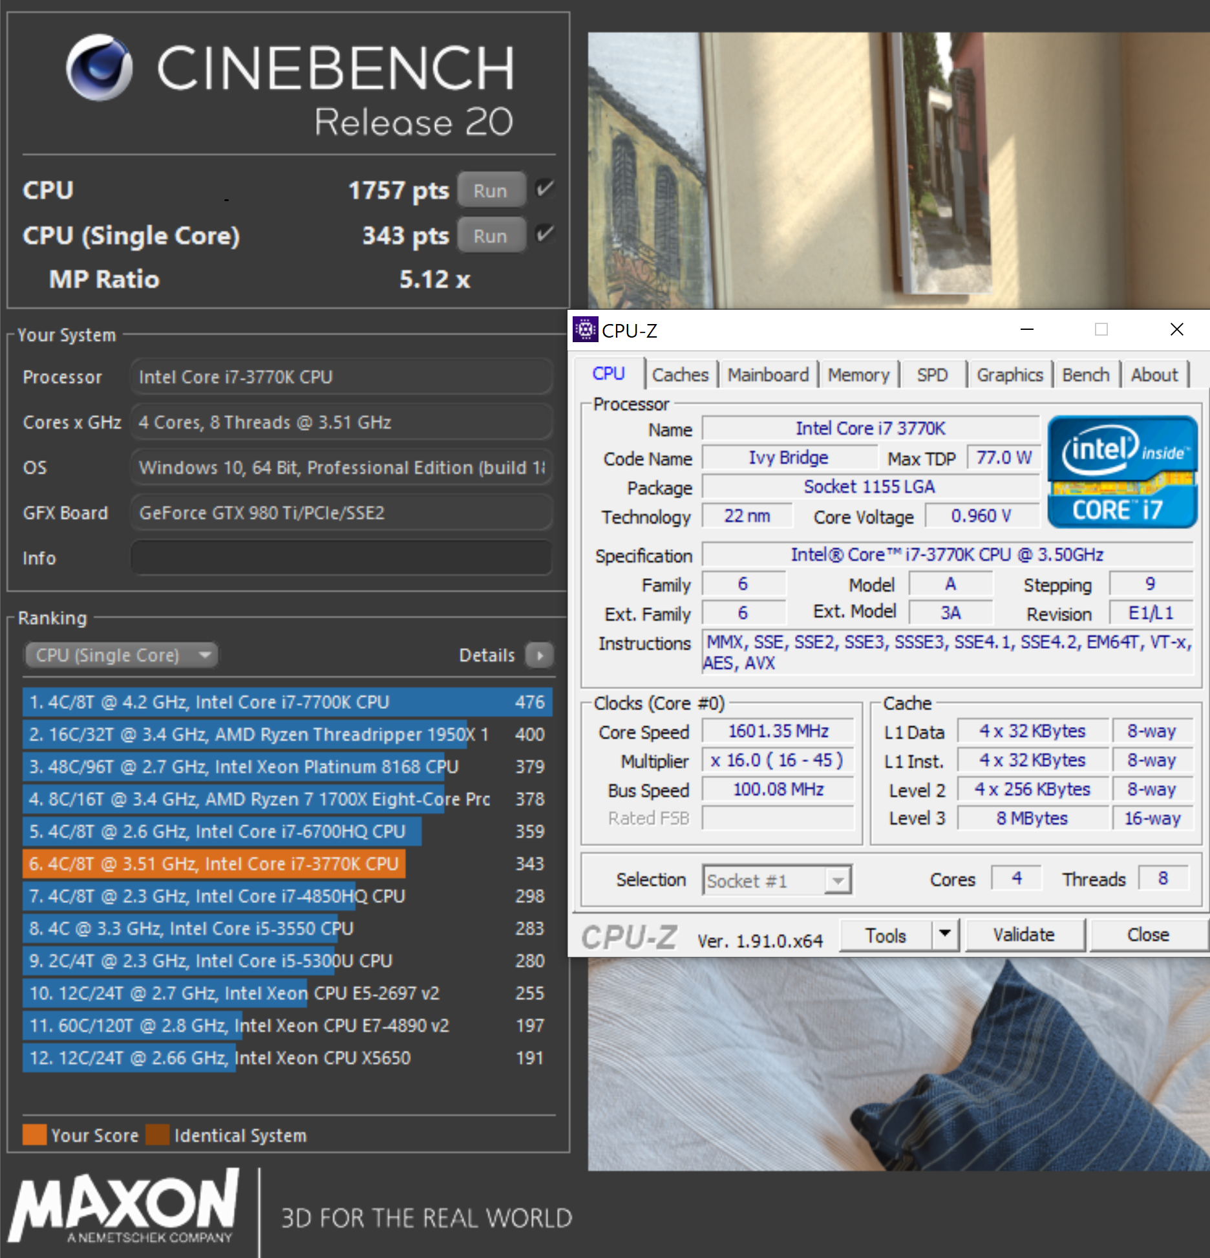Click the Intel Core i7 badge image
Image resolution: width=1210 pixels, height=1258 pixels.
(1122, 472)
